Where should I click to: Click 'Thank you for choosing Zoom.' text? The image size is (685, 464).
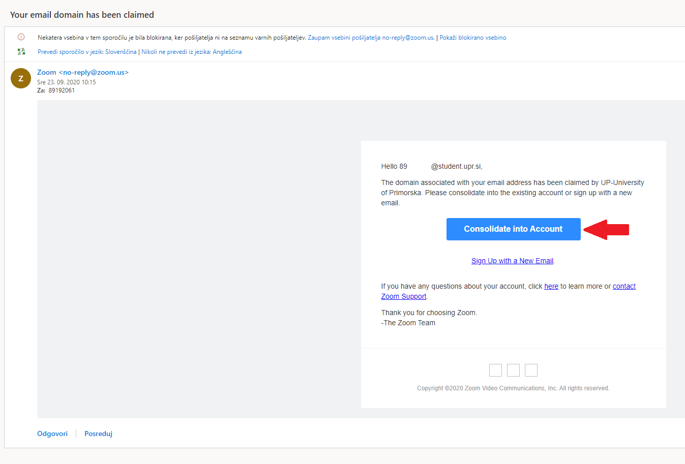click(429, 313)
